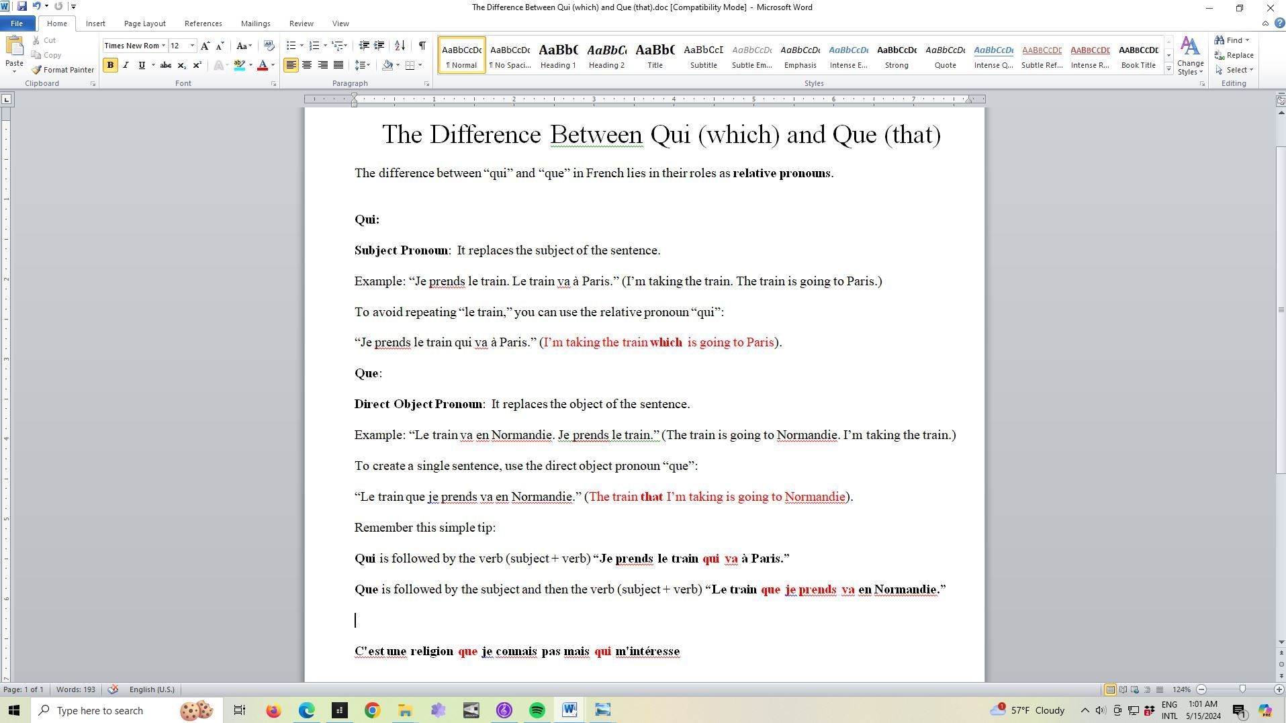Expand the underline style arrow
The height and width of the screenshot is (723, 1286).
(153, 65)
